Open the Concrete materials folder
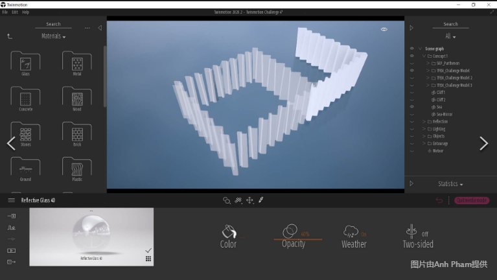497x280 pixels. pos(25,99)
